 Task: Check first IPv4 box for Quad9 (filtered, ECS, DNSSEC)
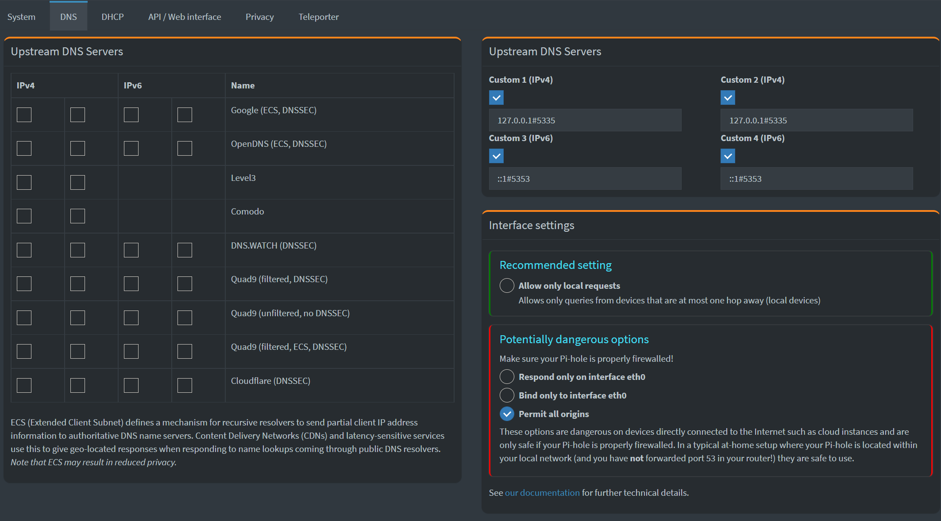pos(24,351)
